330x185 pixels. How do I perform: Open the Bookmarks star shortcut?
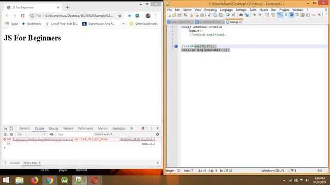click(x=31, y=24)
